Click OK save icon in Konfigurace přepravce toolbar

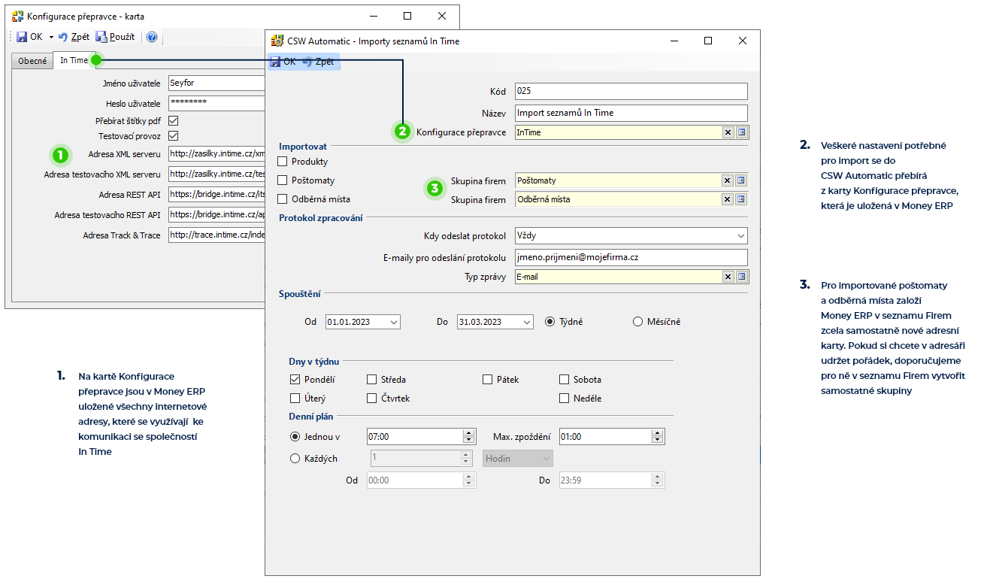22,37
